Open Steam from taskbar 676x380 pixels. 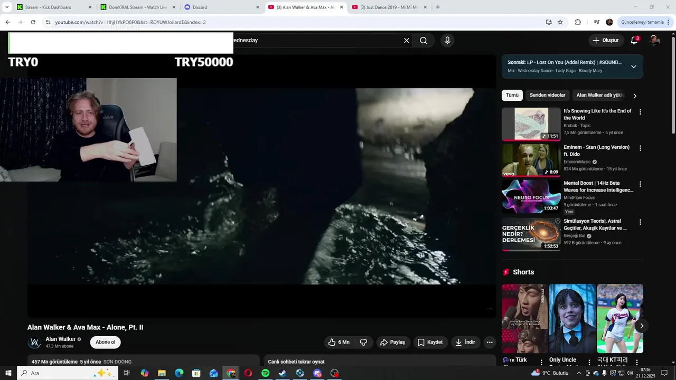click(x=283, y=373)
